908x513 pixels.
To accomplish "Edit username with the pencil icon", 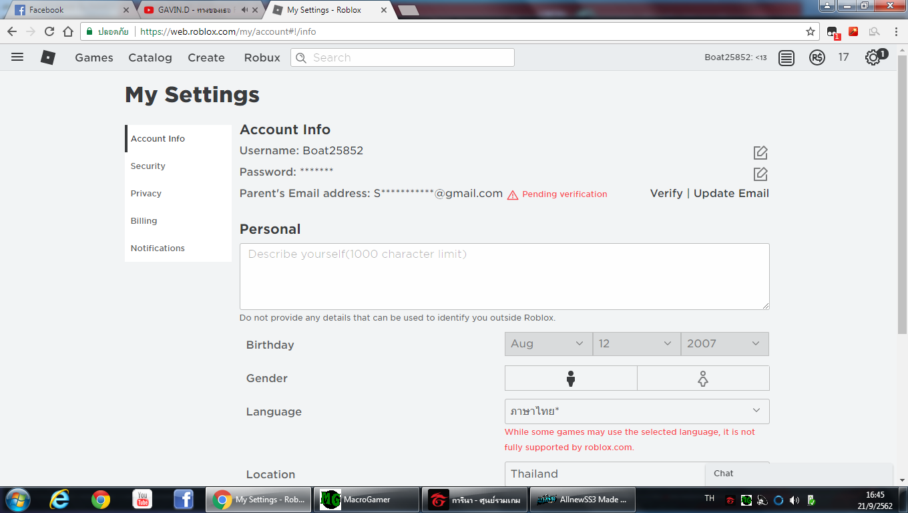I will pyautogui.click(x=760, y=152).
